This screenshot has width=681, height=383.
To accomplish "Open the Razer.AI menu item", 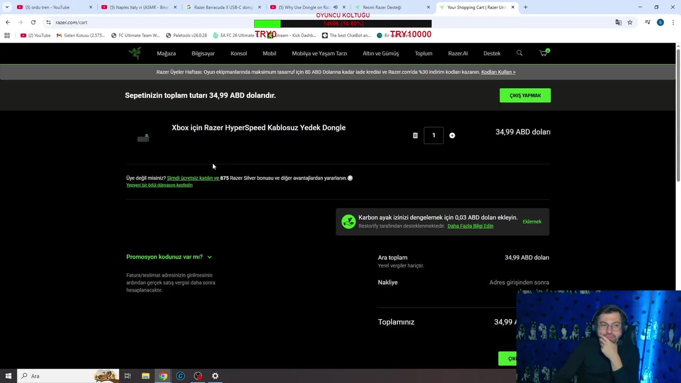I will click(458, 53).
